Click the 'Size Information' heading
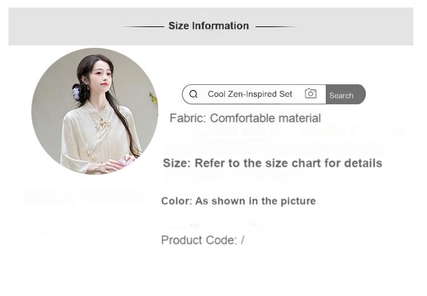 [208, 26]
